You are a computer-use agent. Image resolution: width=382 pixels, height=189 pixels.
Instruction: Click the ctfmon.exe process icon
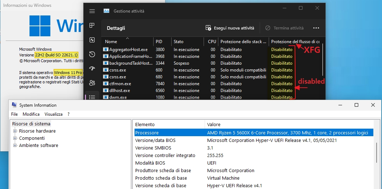pos(105,83)
